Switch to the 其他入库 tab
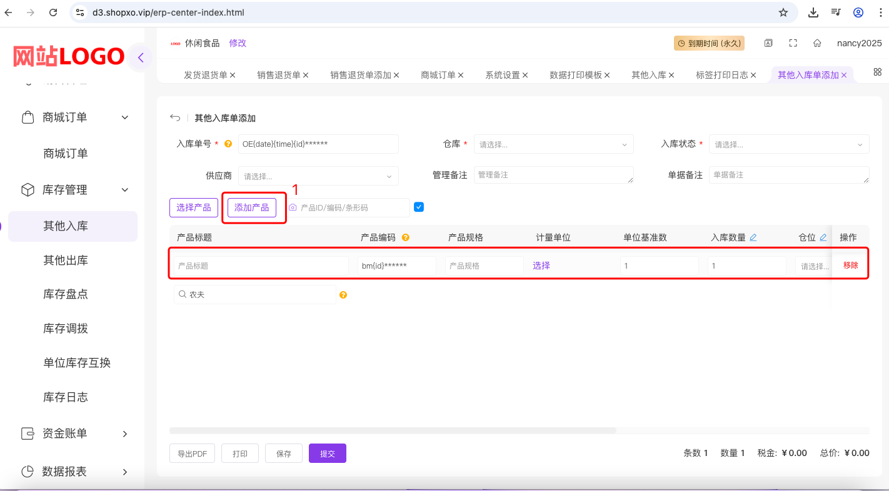The width and height of the screenshot is (889, 491). (649, 75)
